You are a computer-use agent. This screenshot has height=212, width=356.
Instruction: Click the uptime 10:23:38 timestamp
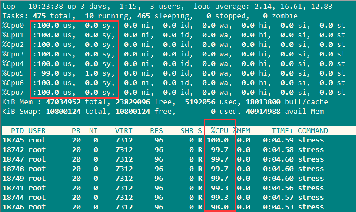tap(46, 7)
